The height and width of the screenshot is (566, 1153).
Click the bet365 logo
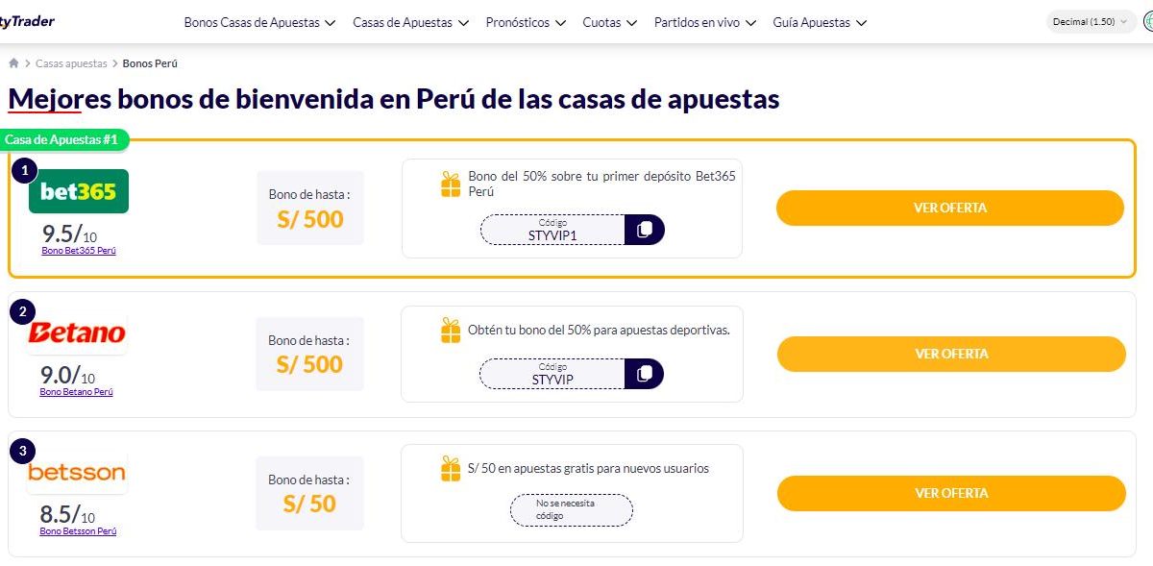(79, 191)
